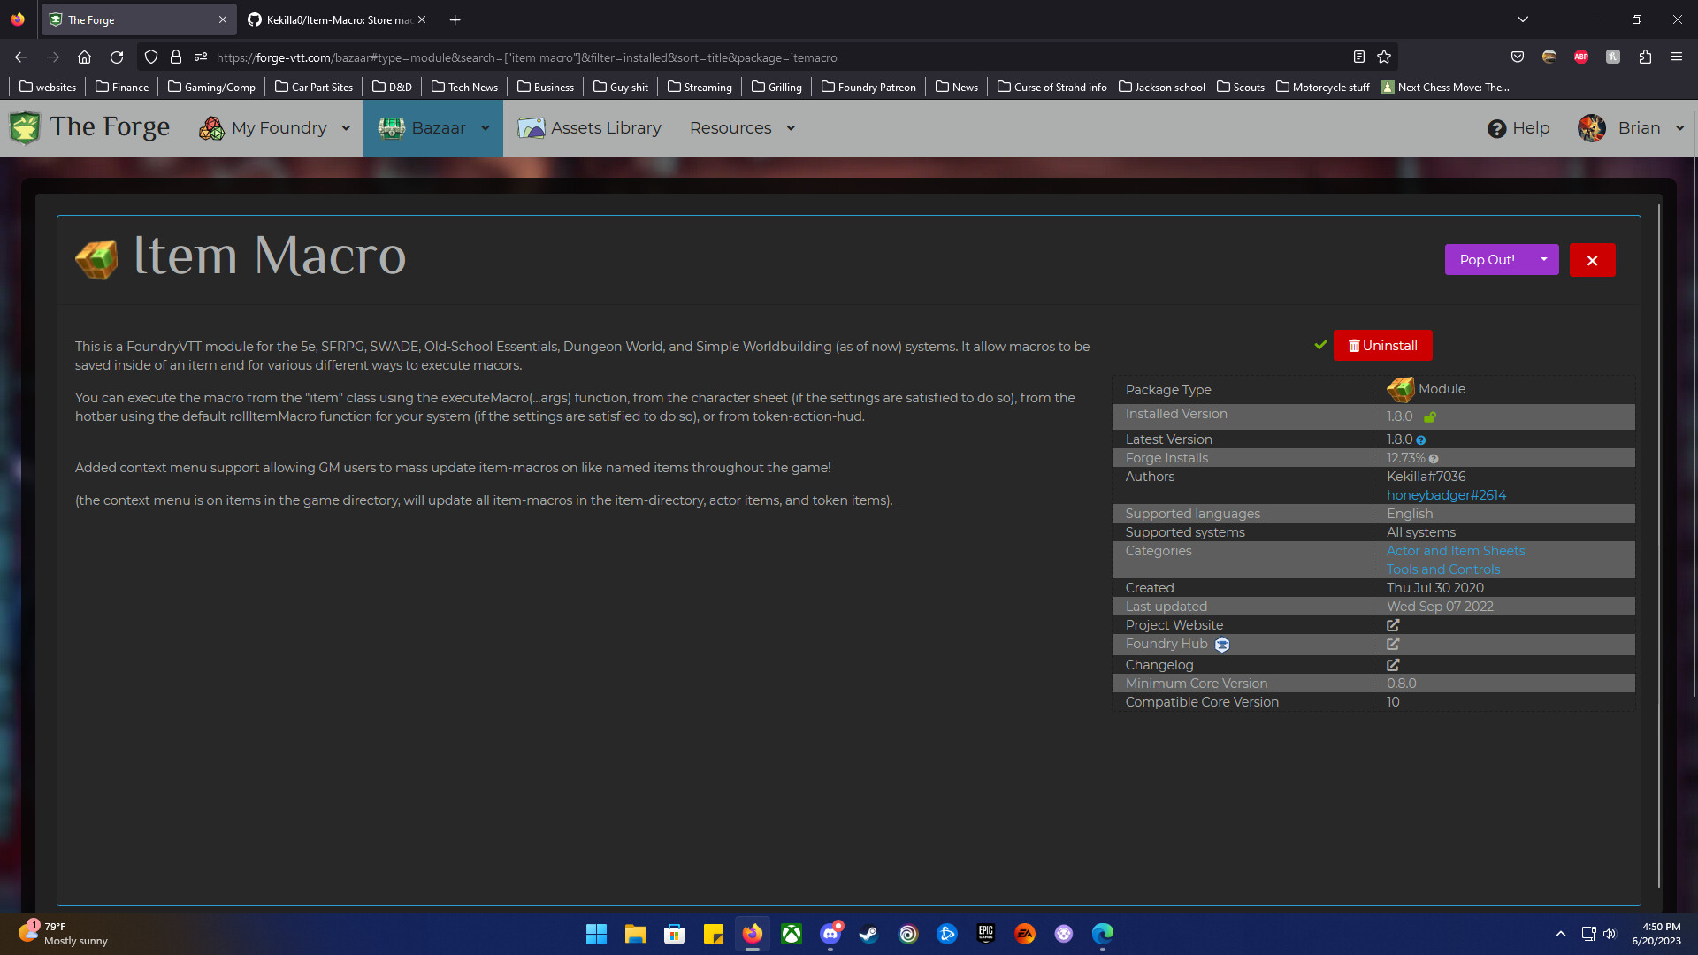This screenshot has width=1698, height=955.
Task: Click the Latest Version help icon
Action: click(1421, 440)
